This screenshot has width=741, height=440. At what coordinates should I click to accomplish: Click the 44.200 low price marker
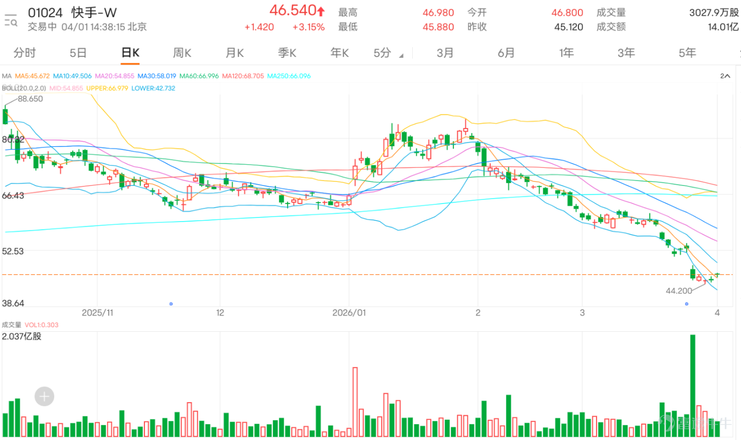(679, 291)
